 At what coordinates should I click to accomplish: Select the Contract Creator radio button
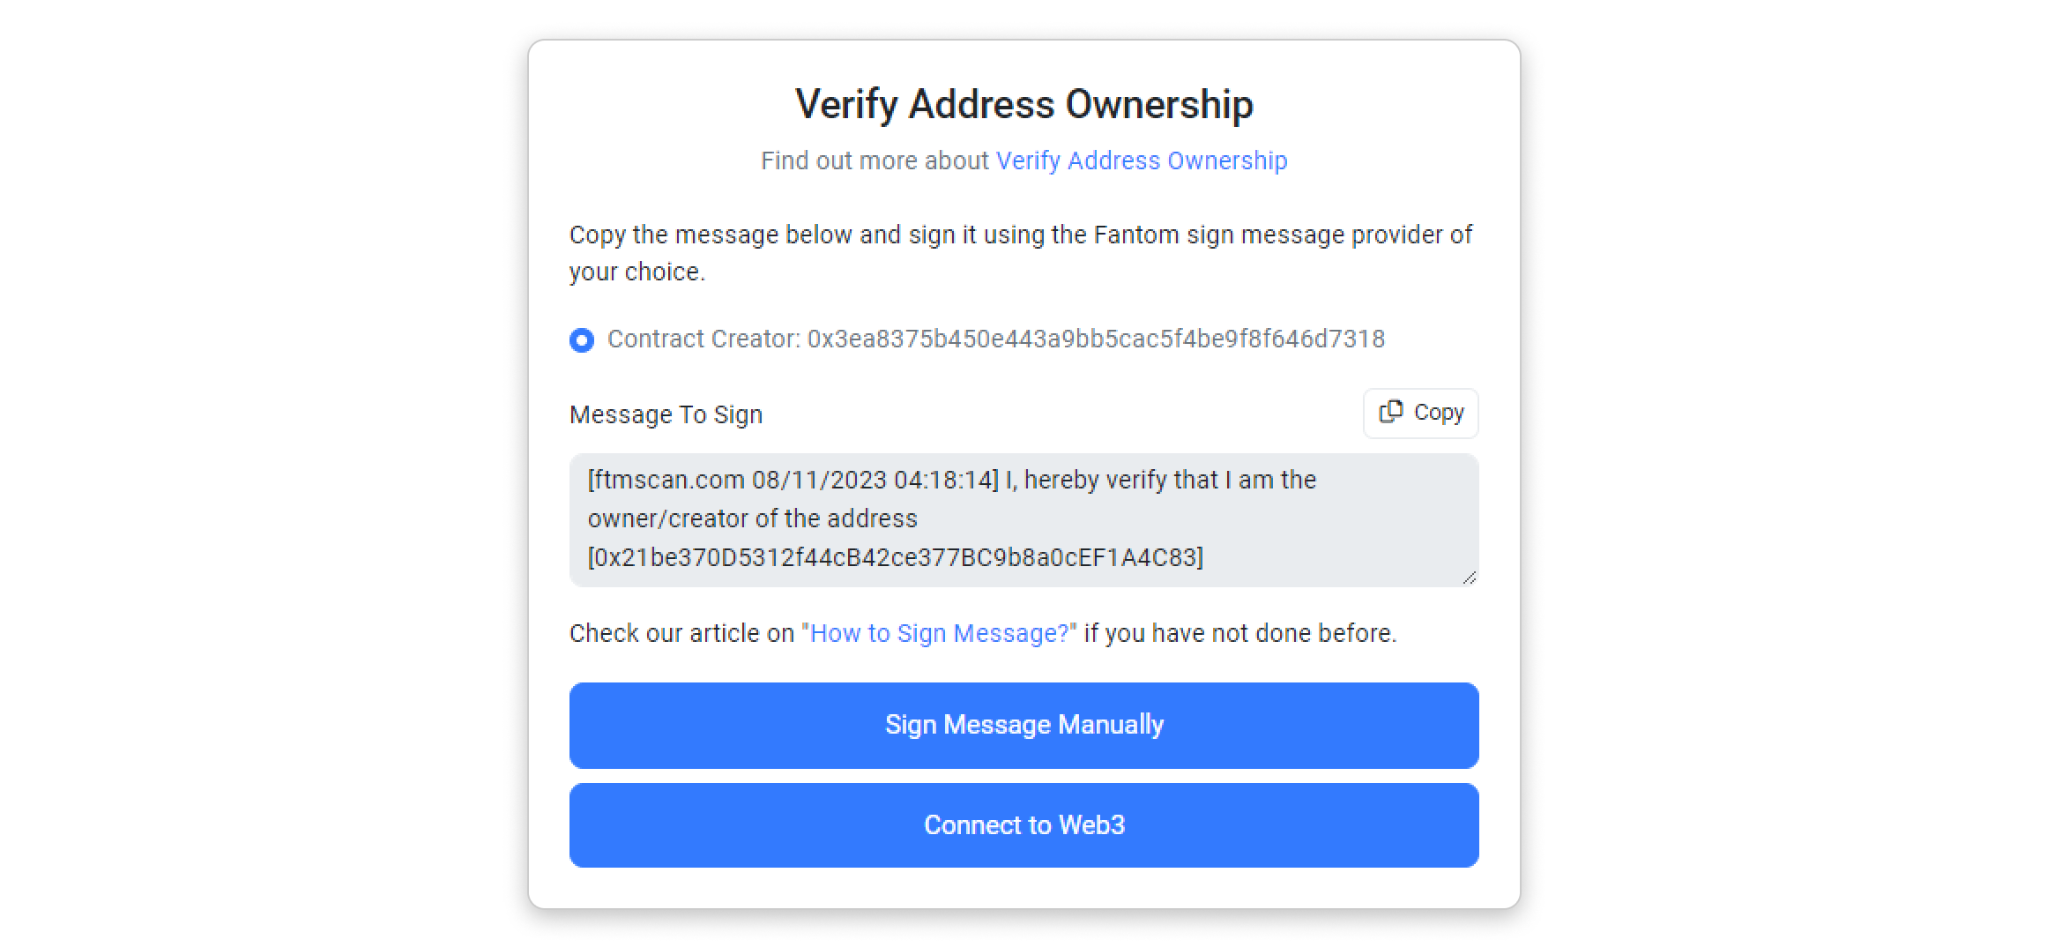click(582, 340)
